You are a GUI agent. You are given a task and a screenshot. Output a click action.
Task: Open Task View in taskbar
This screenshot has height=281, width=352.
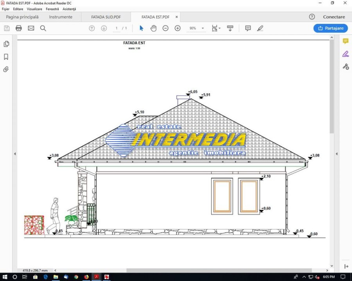click(25, 277)
